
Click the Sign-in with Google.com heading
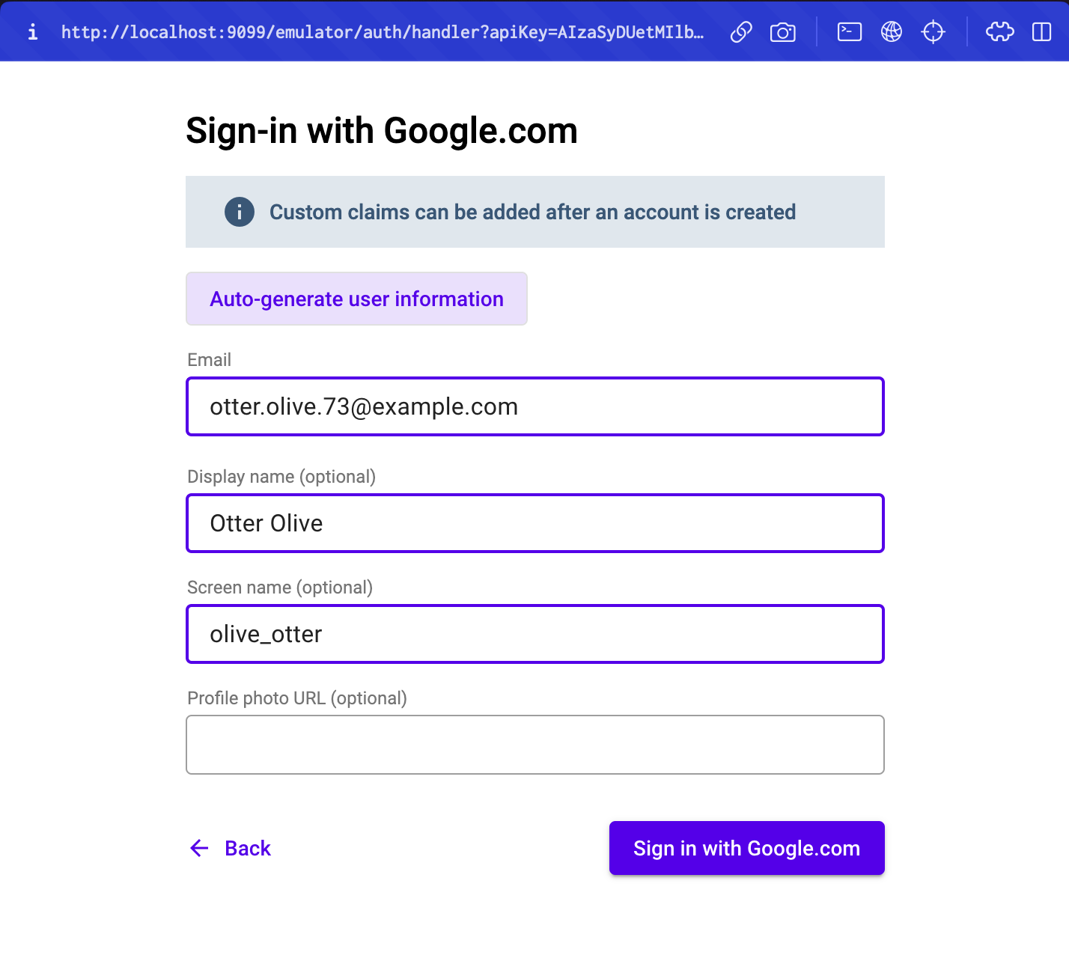(x=382, y=131)
